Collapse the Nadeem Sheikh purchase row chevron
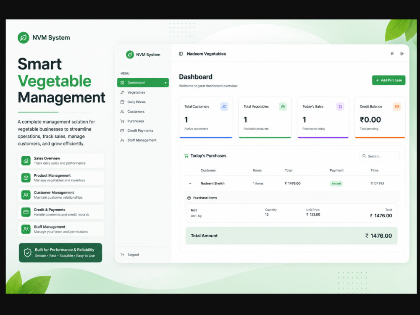Screen dimensions: 420x315 pos(190,184)
